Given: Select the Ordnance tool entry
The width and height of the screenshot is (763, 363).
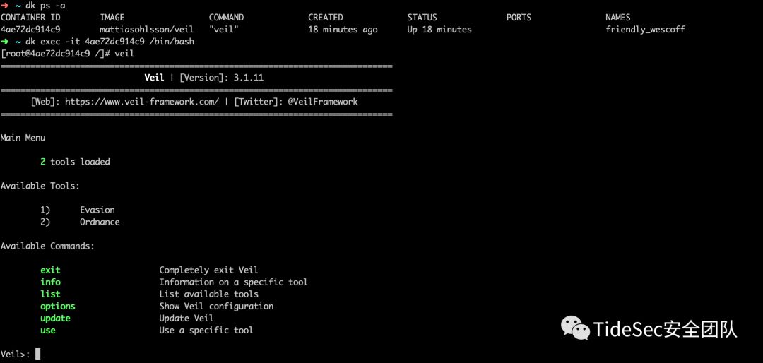Looking at the screenshot, I should click(100, 222).
